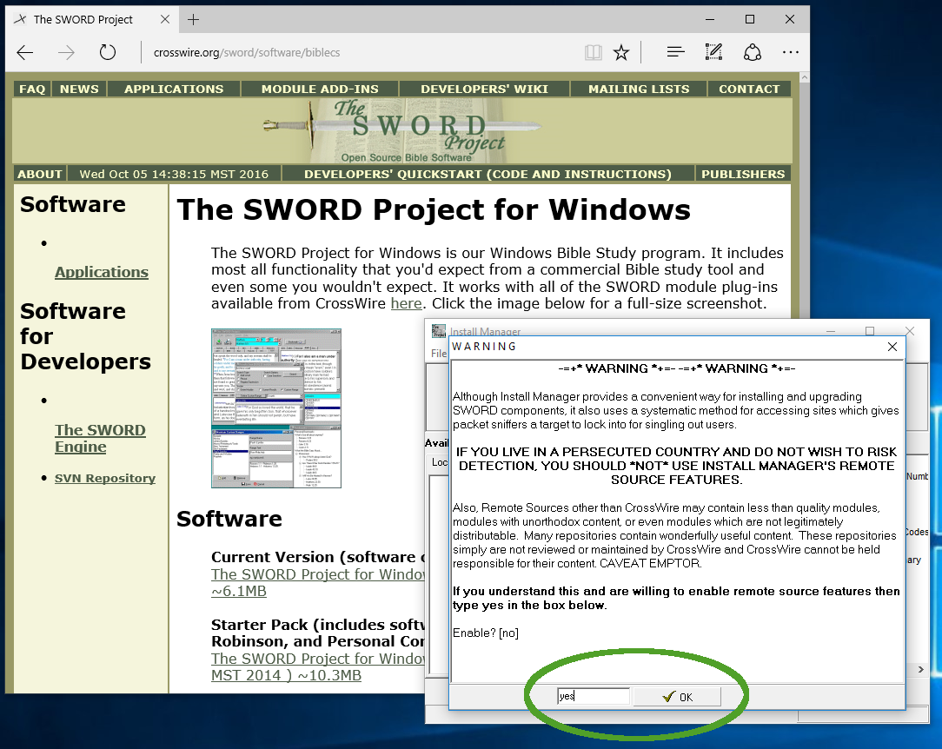Click the browser Back arrow icon
The height and width of the screenshot is (749, 942).
click(x=25, y=53)
